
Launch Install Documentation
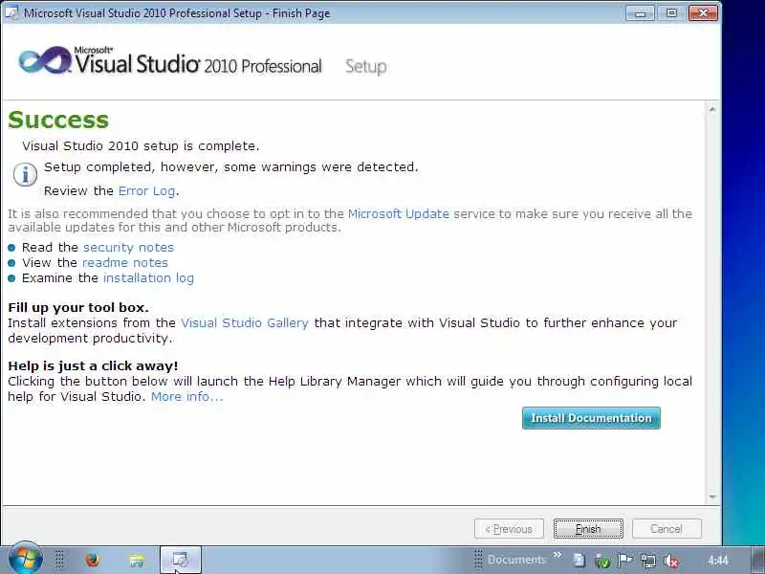pyautogui.click(x=591, y=418)
